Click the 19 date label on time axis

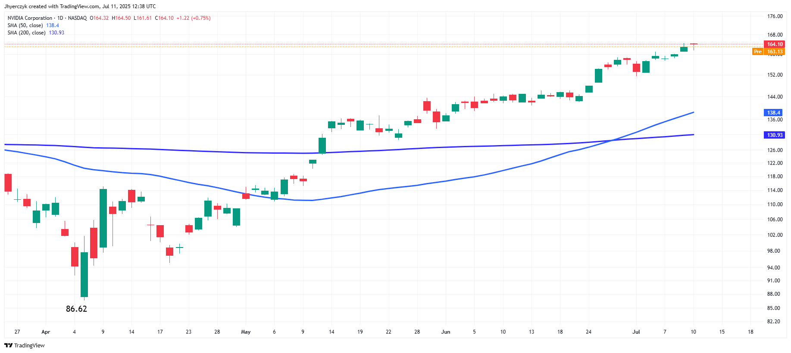tap(360, 332)
